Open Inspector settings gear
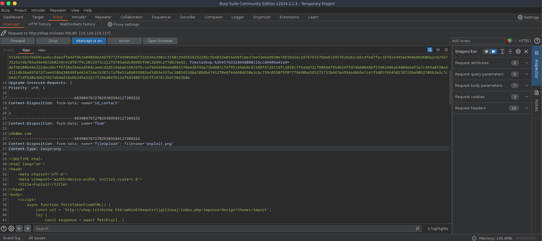Screen dimensions: 542x241 tap(518, 51)
